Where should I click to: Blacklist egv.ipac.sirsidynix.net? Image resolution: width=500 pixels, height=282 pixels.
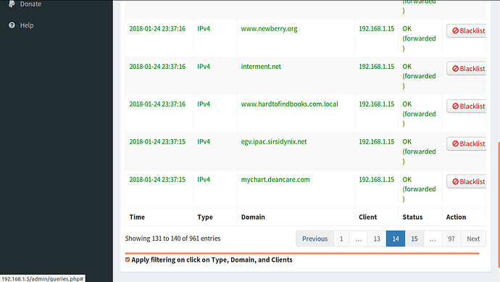tap(466, 144)
